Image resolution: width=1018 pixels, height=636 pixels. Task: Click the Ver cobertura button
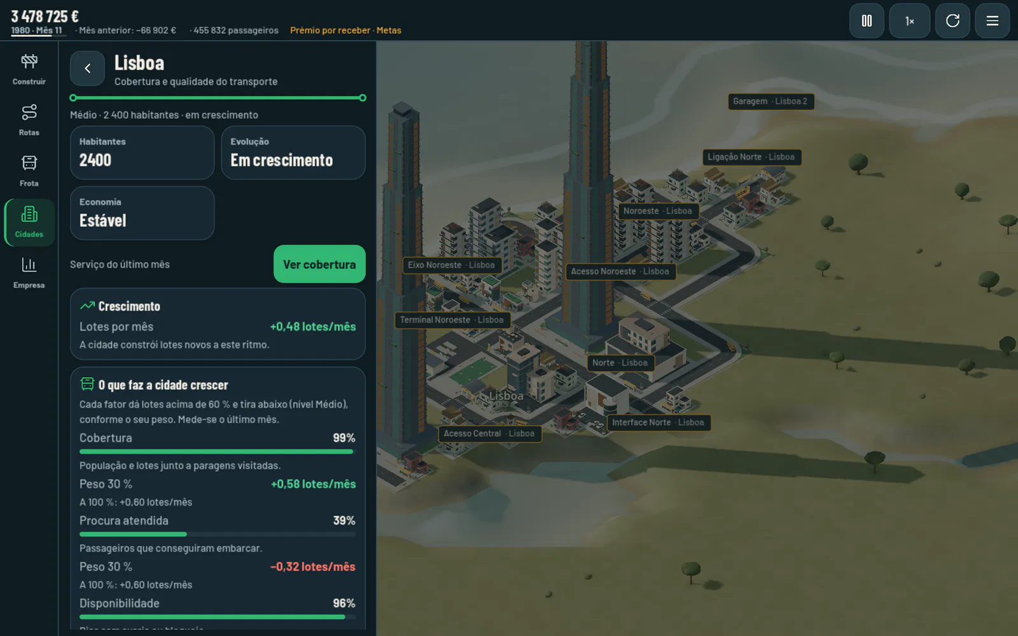pyautogui.click(x=319, y=264)
